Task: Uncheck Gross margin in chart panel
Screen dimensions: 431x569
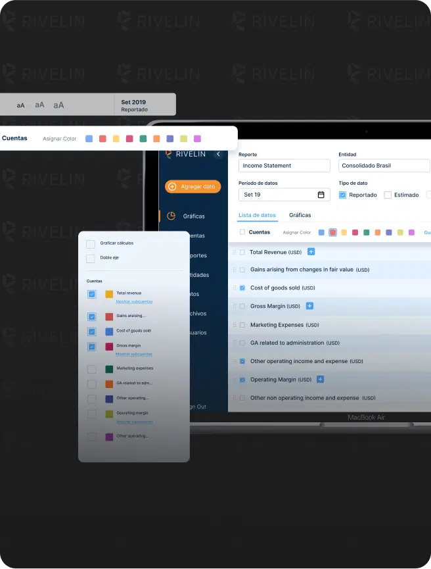Action: coord(92,347)
